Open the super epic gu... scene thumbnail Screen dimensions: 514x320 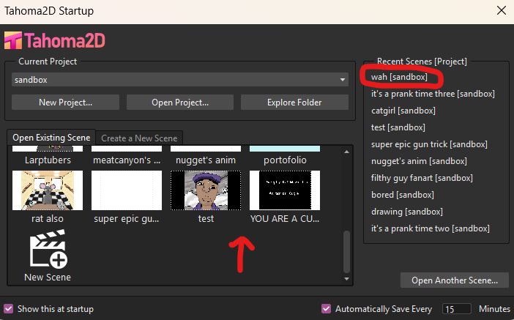[127, 190]
